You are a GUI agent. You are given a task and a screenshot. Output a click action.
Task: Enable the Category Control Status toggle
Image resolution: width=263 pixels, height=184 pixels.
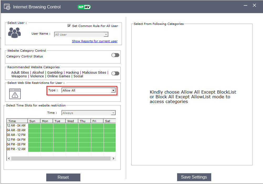click(x=115, y=55)
